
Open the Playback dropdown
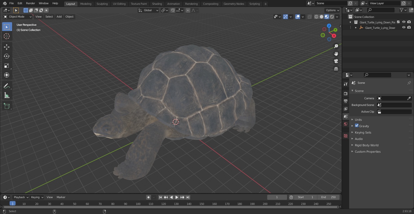point(21,197)
